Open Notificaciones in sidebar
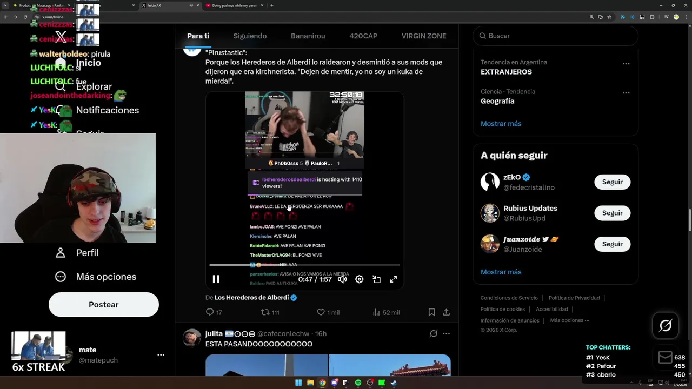Screen dimensions: 692x389 point(97,110)
